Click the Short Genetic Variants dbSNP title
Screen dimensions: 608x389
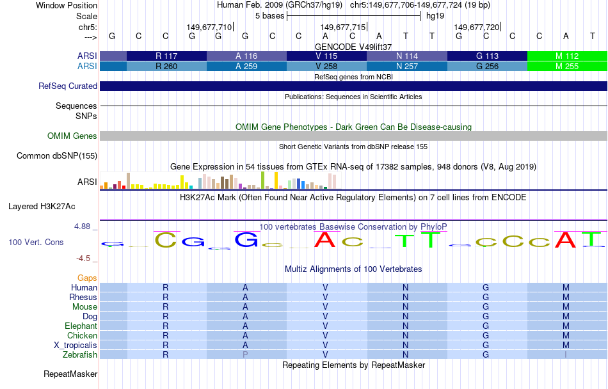(x=353, y=147)
